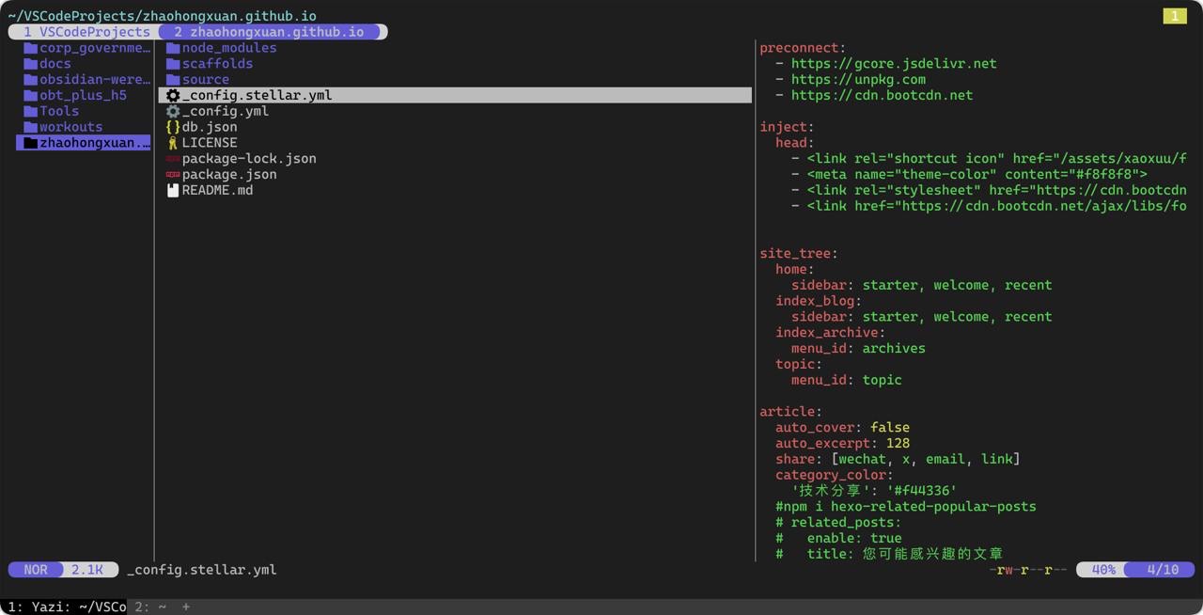The image size is (1203, 615).
Task: Click the workouts folder icon
Action: click(30, 127)
